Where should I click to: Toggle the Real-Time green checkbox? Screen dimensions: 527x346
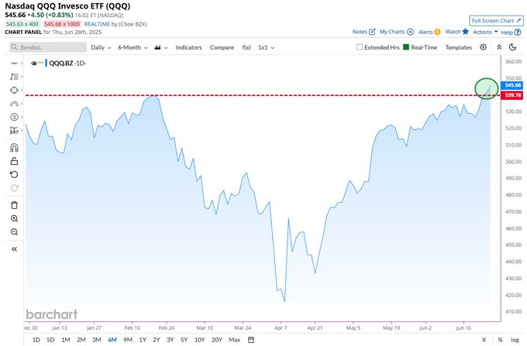[x=406, y=47]
